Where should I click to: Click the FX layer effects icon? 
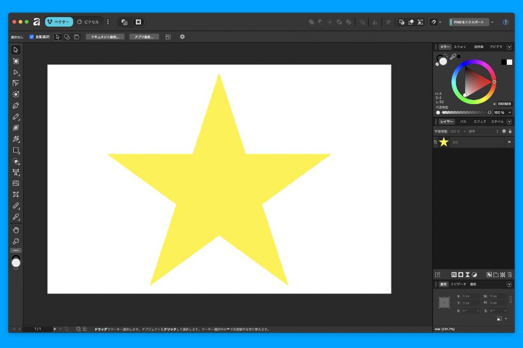pos(454,275)
